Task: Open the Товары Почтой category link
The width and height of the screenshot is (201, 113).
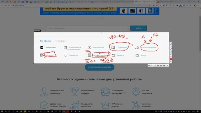Action: tap(75, 47)
